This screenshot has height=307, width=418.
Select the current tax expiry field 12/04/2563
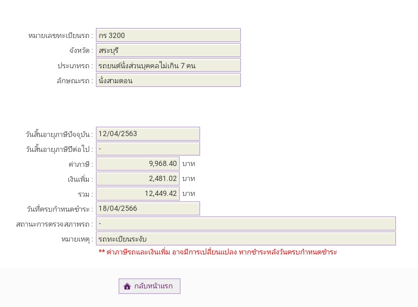click(148, 134)
